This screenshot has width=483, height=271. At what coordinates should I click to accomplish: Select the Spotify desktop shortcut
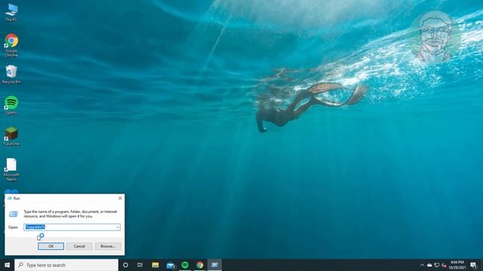tap(11, 105)
